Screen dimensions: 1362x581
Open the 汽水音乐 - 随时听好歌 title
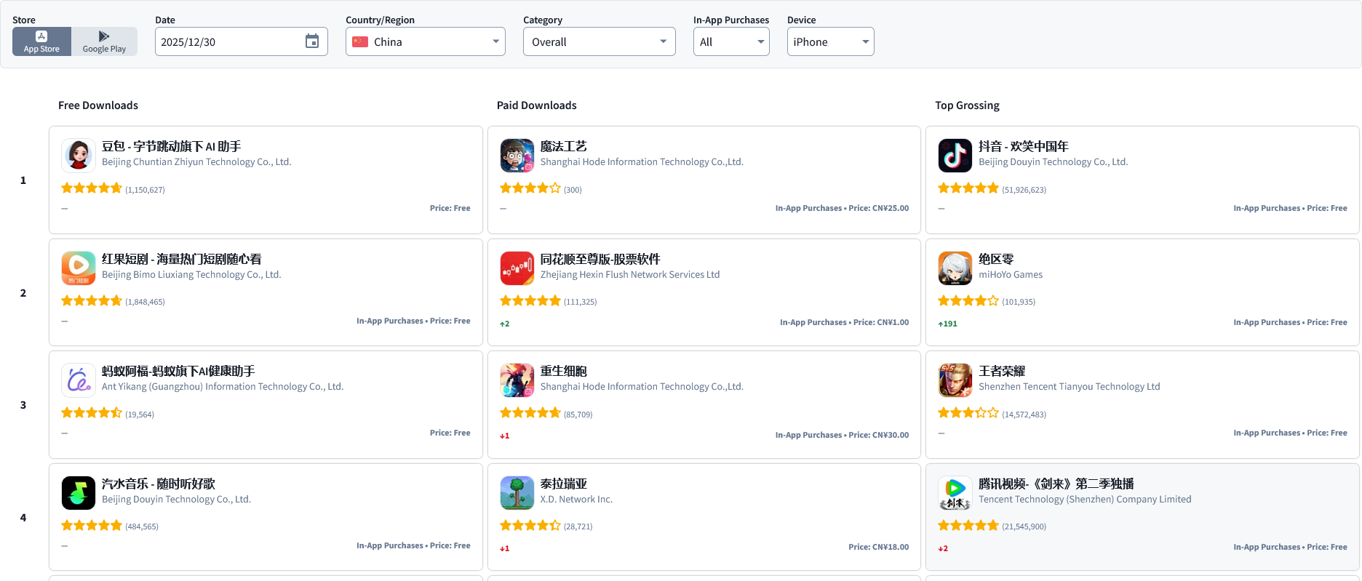click(159, 484)
